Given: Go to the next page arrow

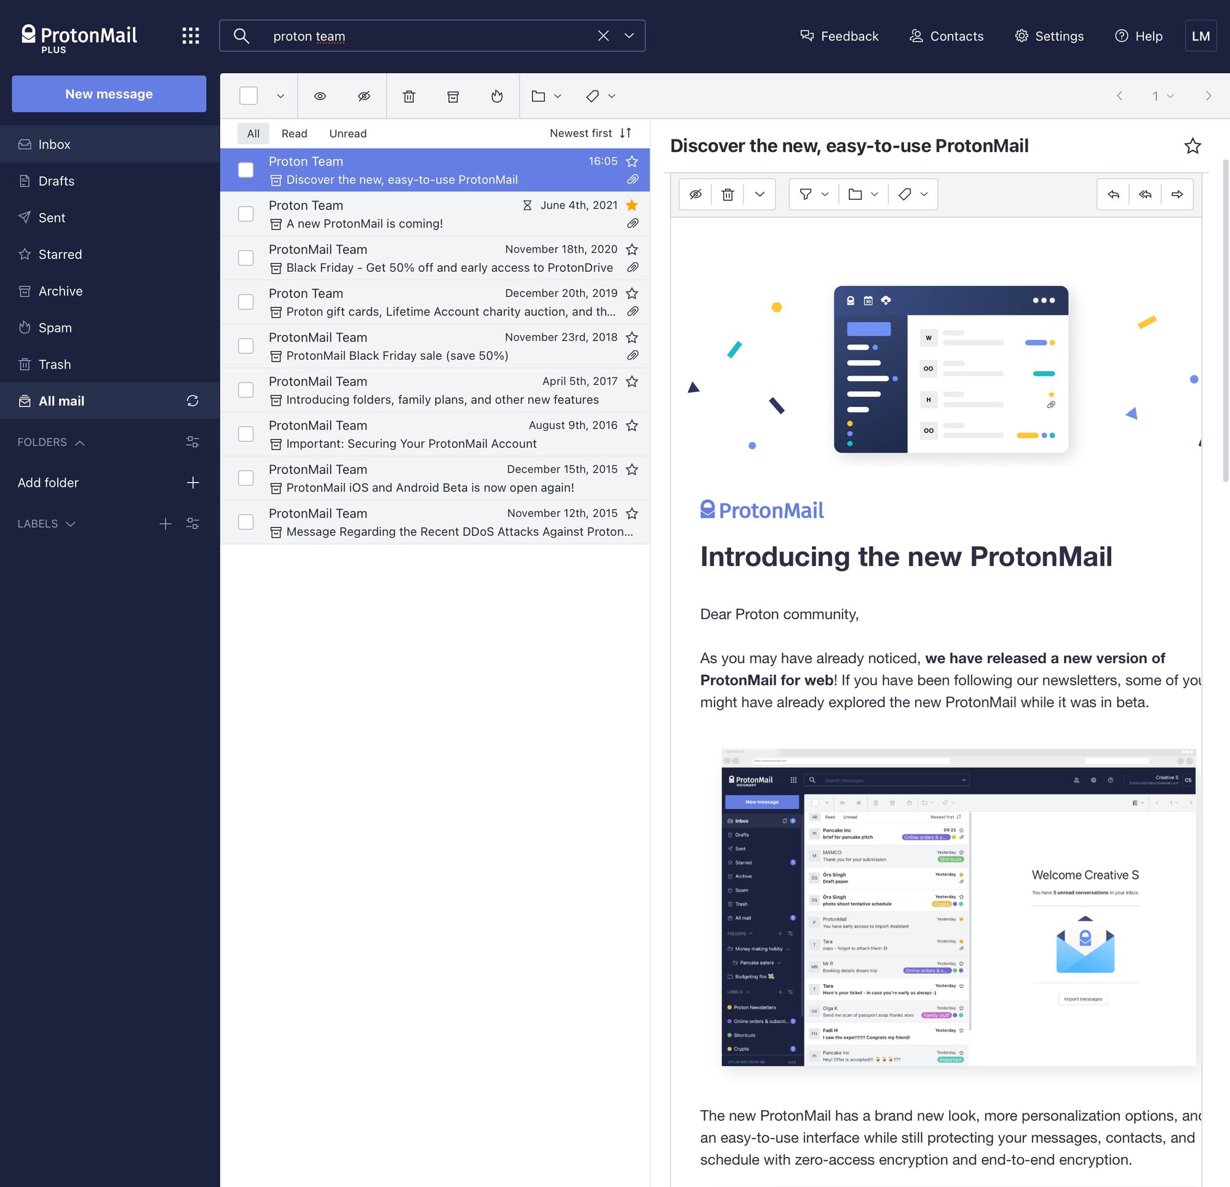Looking at the screenshot, I should (x=1208, y=96).
